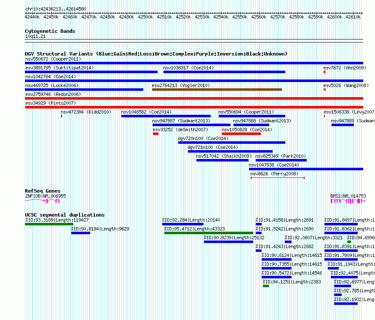375x320 pixels.
Task: Click nsv947888 (Sudmant2013) variant label
Action: tap(262, 121)
